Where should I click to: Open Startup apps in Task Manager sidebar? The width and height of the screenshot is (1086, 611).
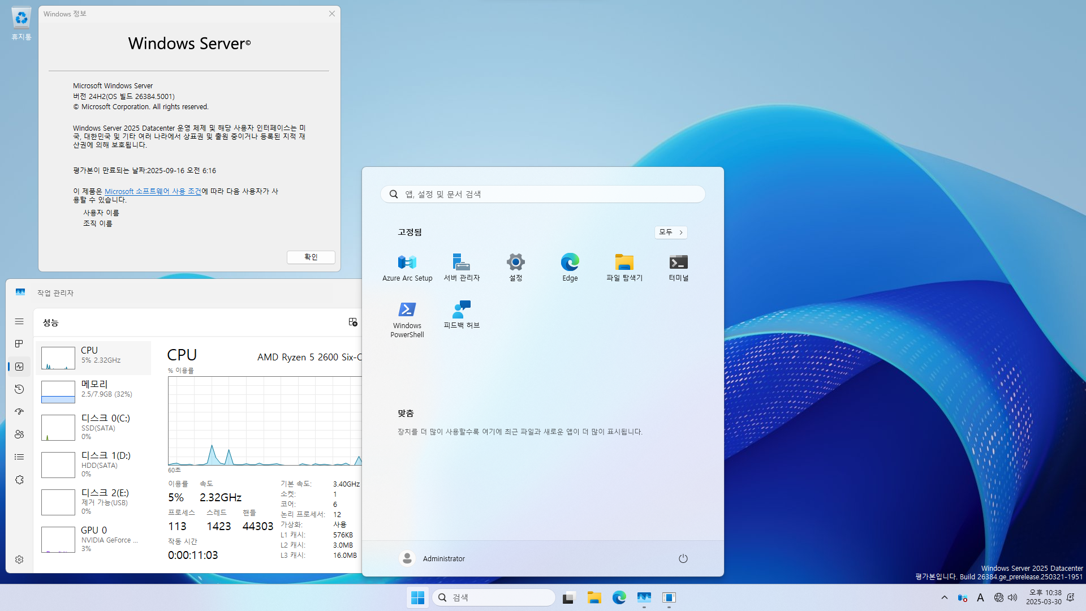[x=19, y=412]
